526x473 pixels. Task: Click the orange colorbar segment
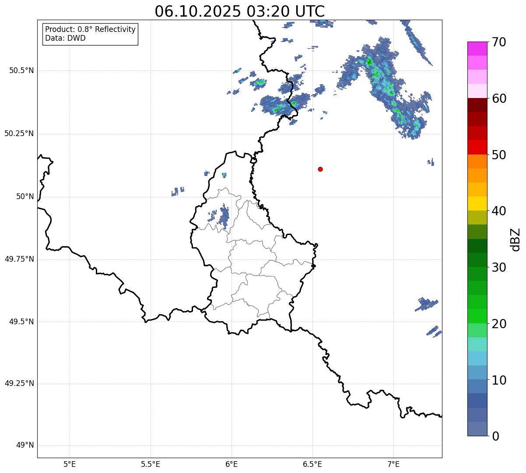[x=477, y=161]
